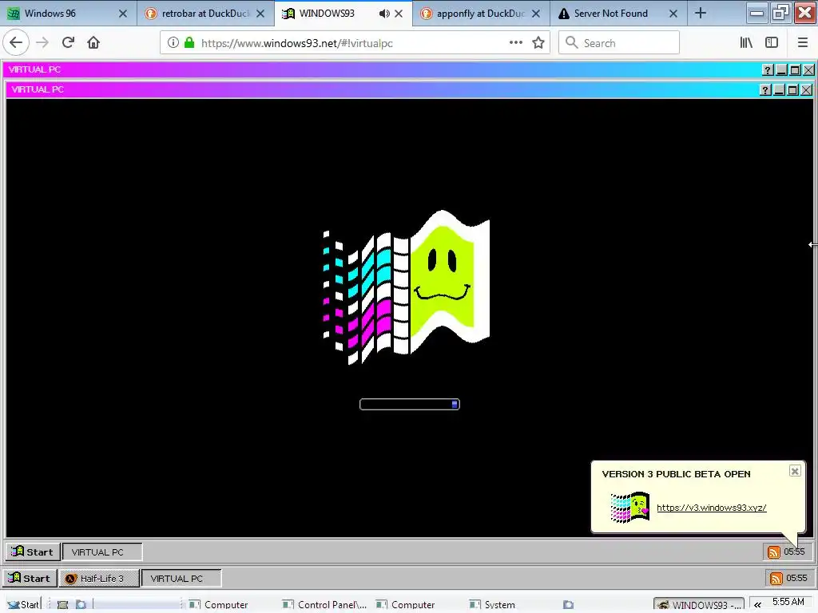Dismiss the Version 3 Public Beta notification

[x=795, y=471]
